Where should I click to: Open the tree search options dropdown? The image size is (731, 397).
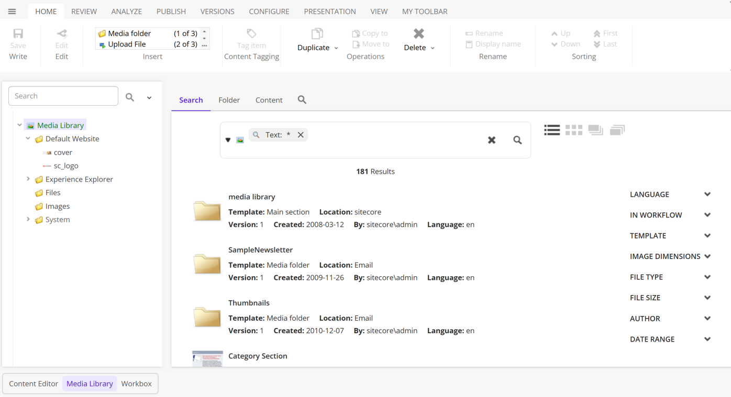pos(149,98)
